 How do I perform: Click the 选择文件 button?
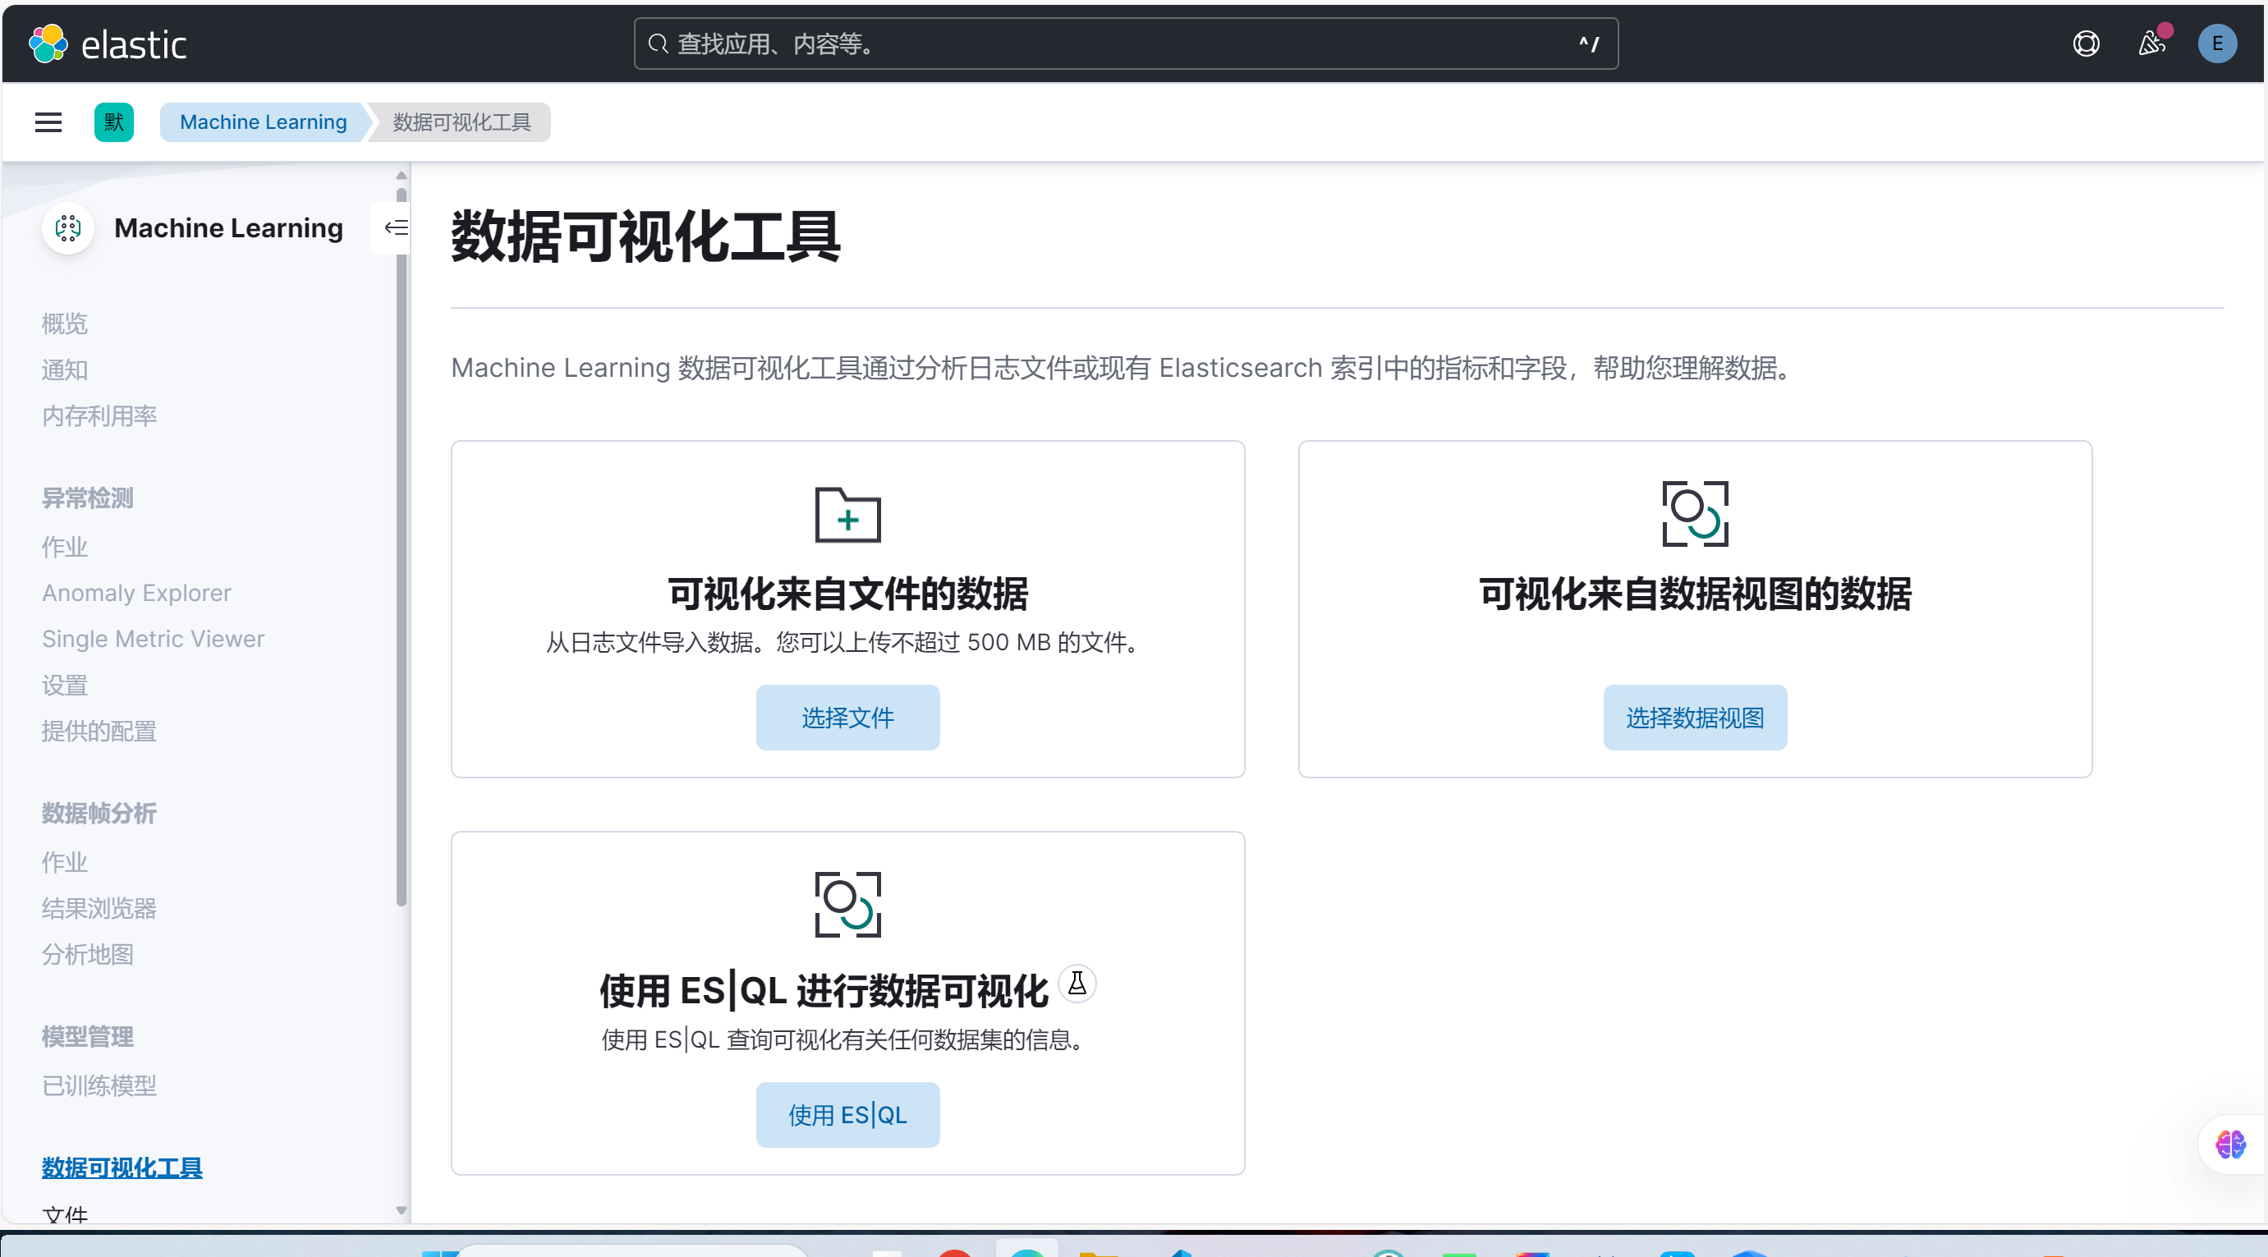coord(847,718)
